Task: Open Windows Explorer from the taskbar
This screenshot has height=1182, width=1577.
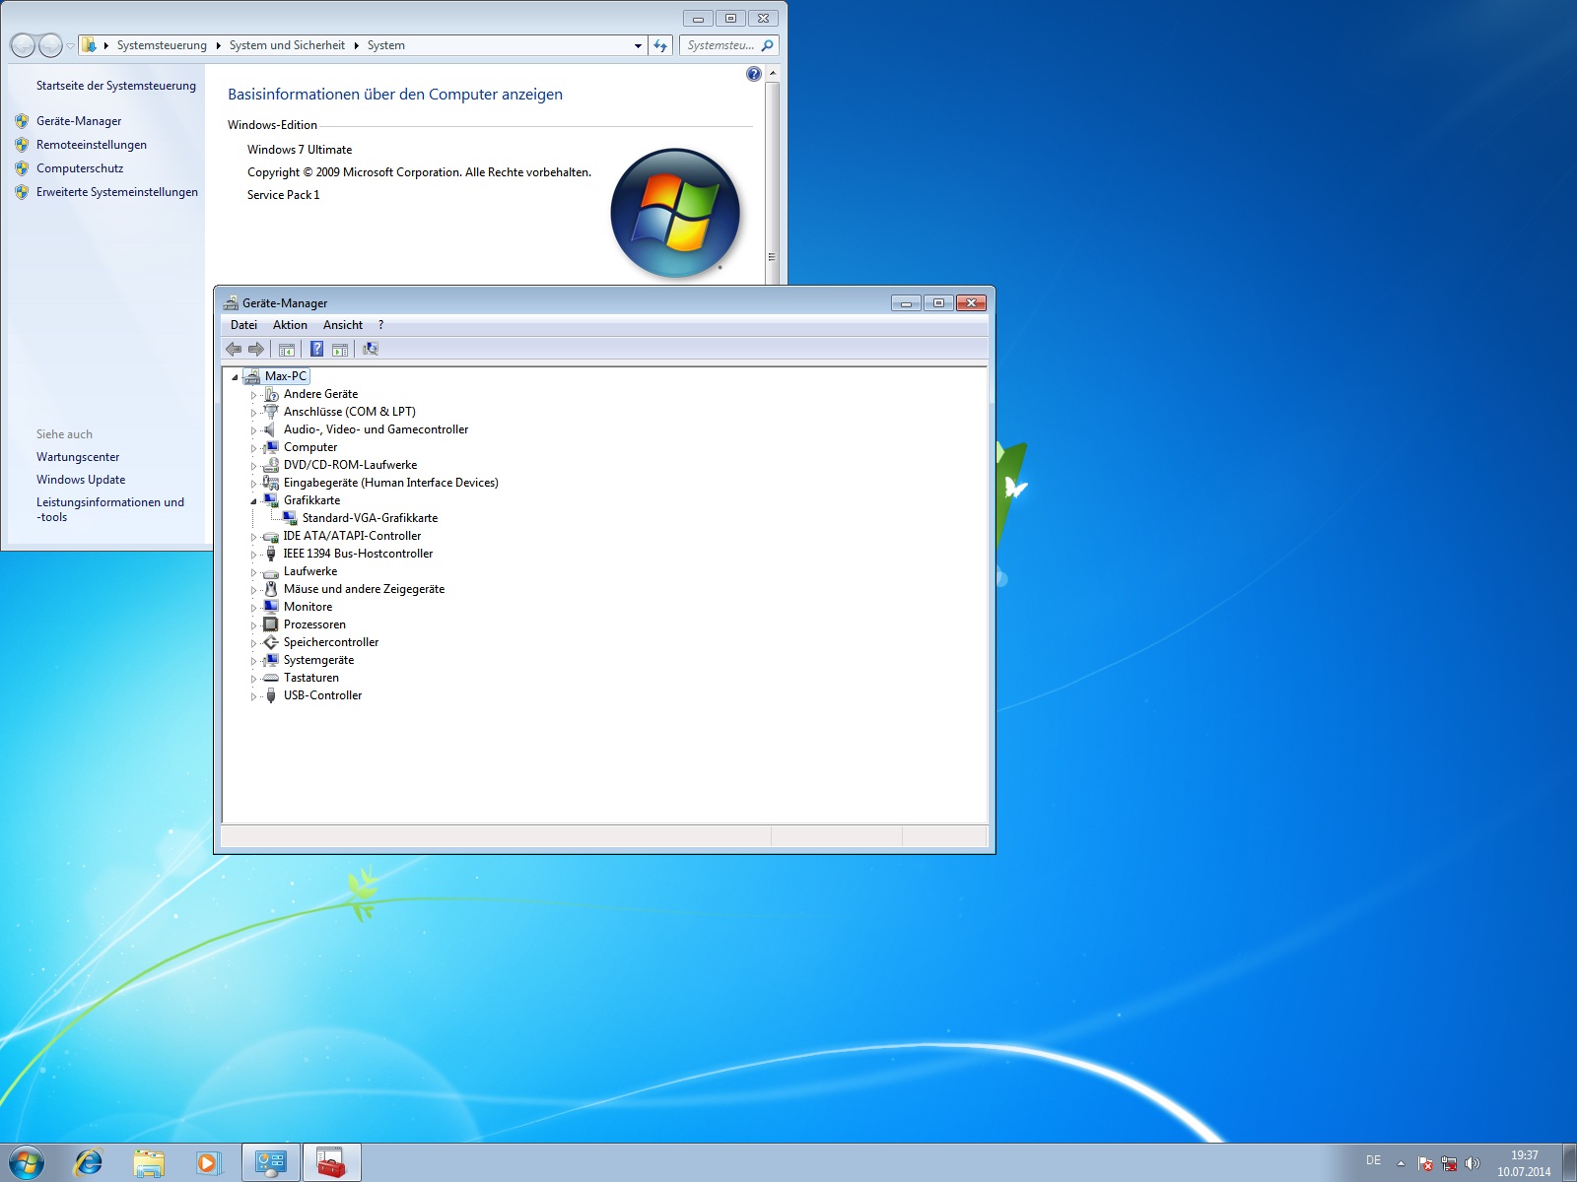Action: (149, 1163)
